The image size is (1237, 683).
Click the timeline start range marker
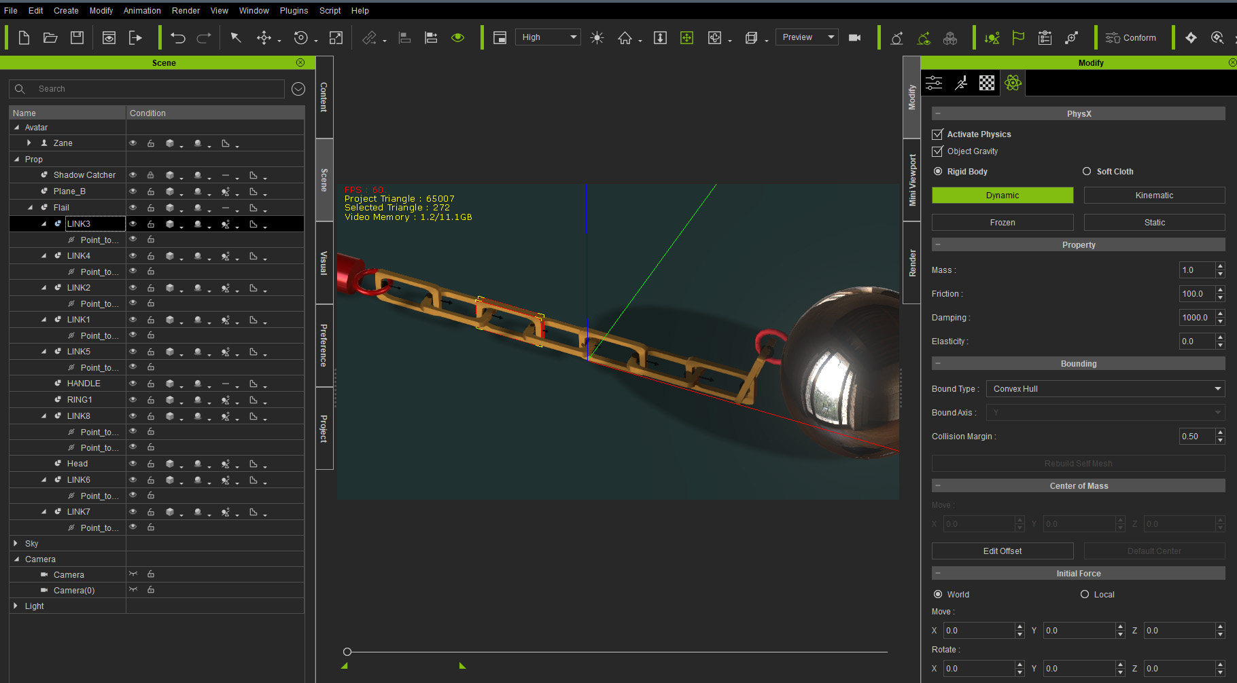[x=345, y=666]
